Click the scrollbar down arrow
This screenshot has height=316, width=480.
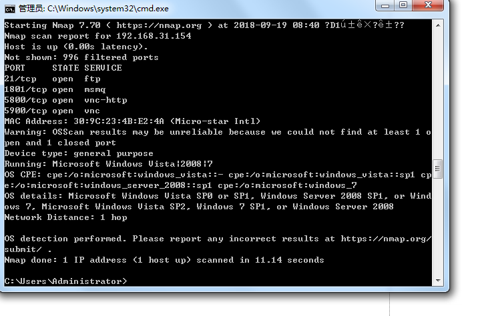(438, 281)
